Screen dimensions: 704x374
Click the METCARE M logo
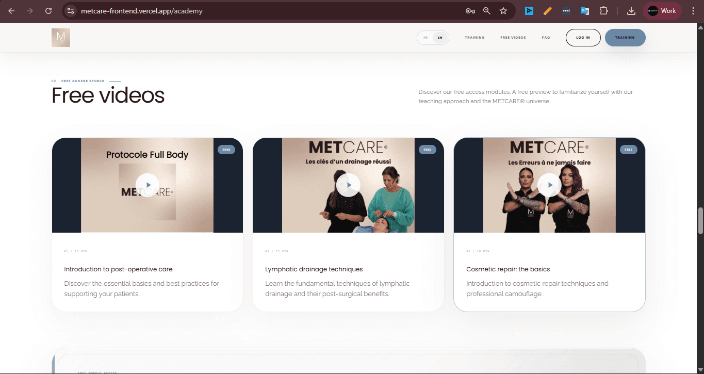click(x=61, y=38)
